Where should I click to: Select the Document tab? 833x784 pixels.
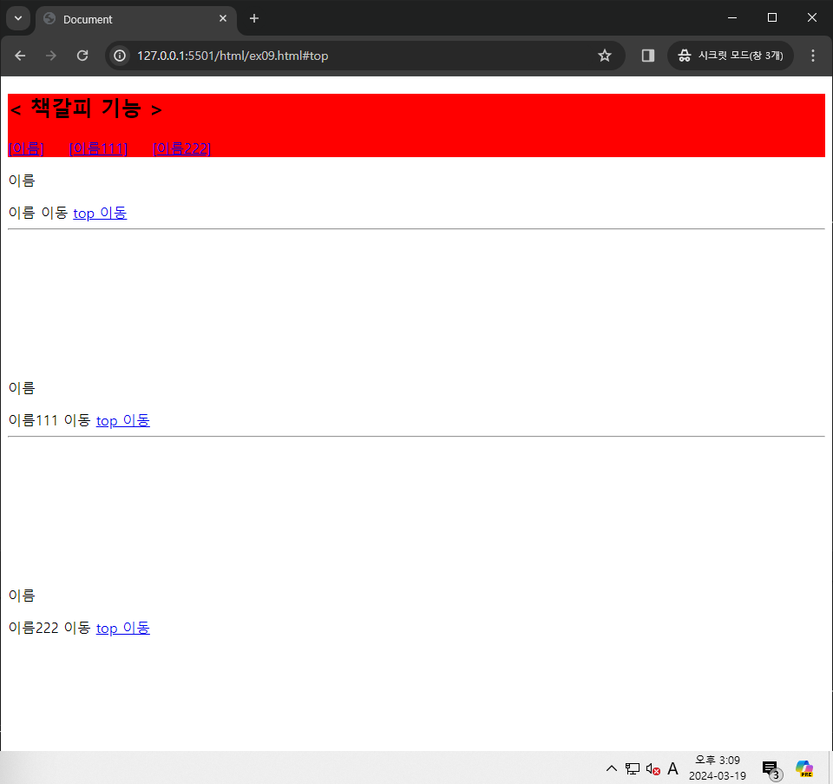pos(136,20)
